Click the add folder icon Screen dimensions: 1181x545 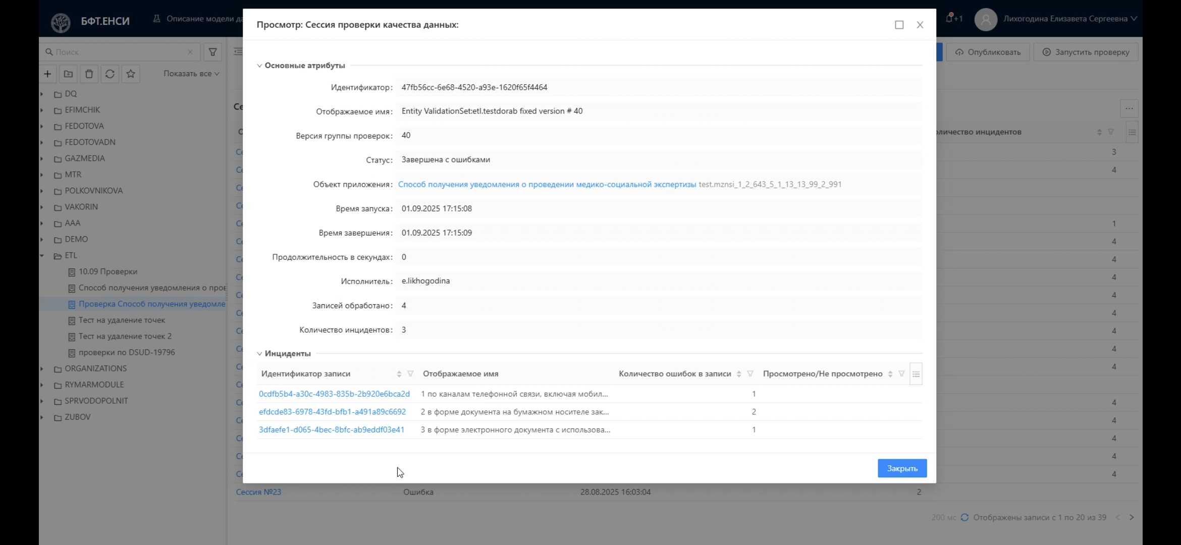68,74
